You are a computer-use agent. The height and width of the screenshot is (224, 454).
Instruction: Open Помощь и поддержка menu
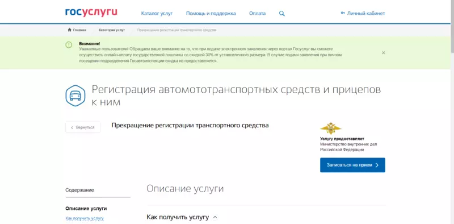pyautogui.click(x=211, y=13)
